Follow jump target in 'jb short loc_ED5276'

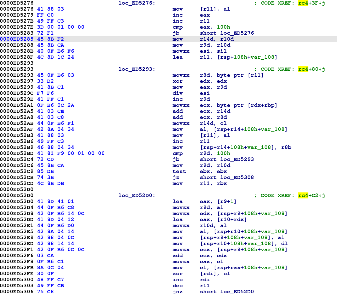pos(237,33)
